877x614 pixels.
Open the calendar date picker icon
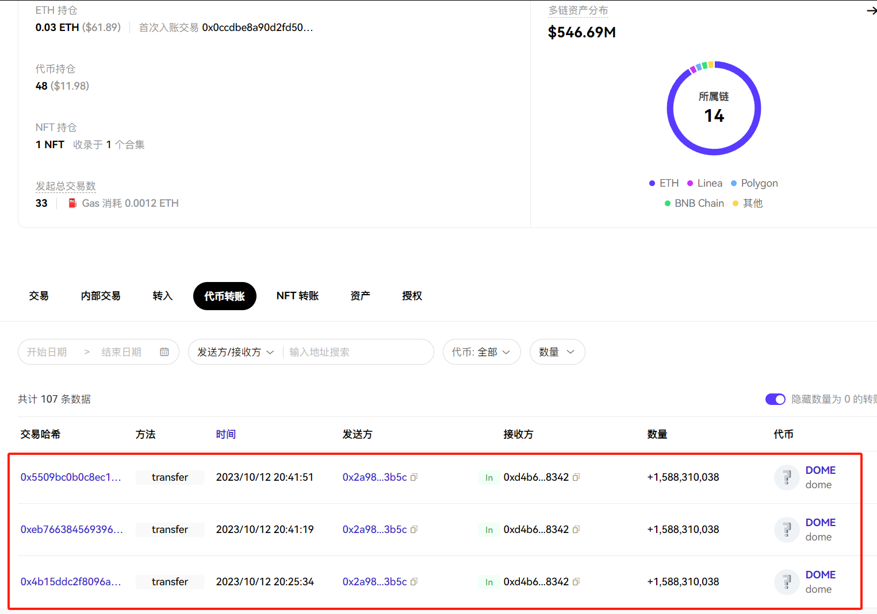(x=164, y=352)
